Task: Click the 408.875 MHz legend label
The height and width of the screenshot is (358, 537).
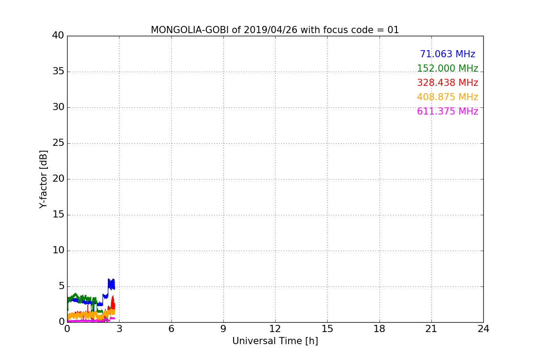Action: [x=447, y=97]
